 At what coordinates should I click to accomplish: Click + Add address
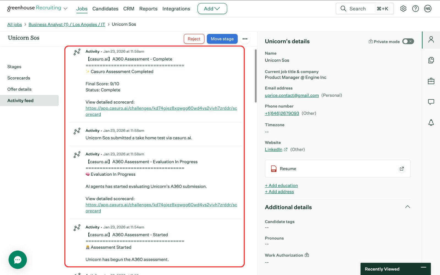279,192
